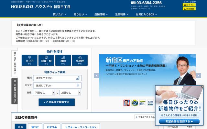Search by 沿線・駅 train button
This screenshot has width=207, height=129.
pos(46,60)
